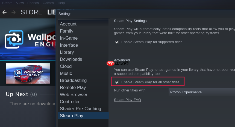Click the Wallpaper Engine gear logo banner

coord(27,39)
